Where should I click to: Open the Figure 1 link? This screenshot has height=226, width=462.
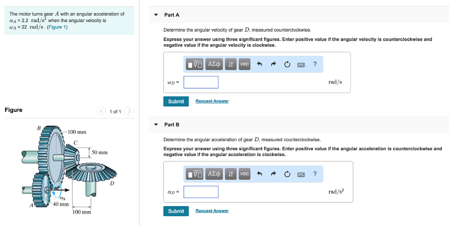click(57, 27)
